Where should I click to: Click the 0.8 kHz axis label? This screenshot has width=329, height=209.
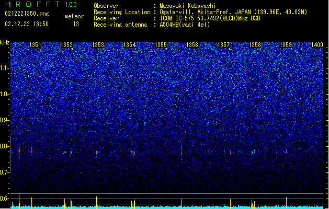[x=5, y=146]
